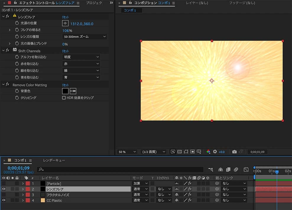Pick background color with the eyedropper
The height and width of the screenshot is (210, 292).
(x=73, y=91)
